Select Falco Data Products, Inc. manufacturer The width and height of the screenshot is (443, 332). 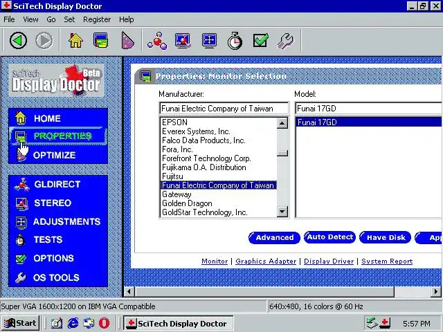(219, 140)
